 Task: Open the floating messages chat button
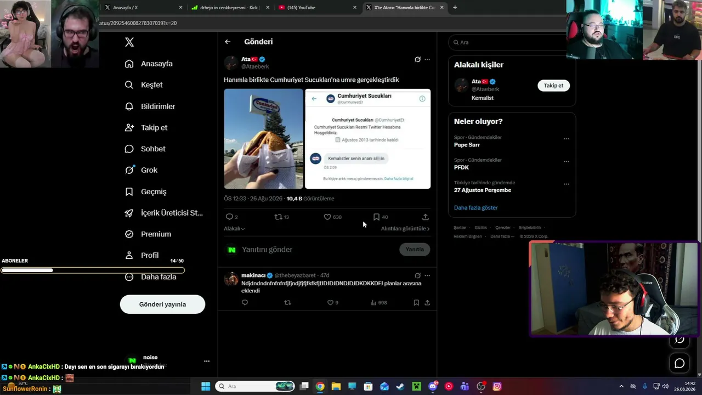click(680, 364)
